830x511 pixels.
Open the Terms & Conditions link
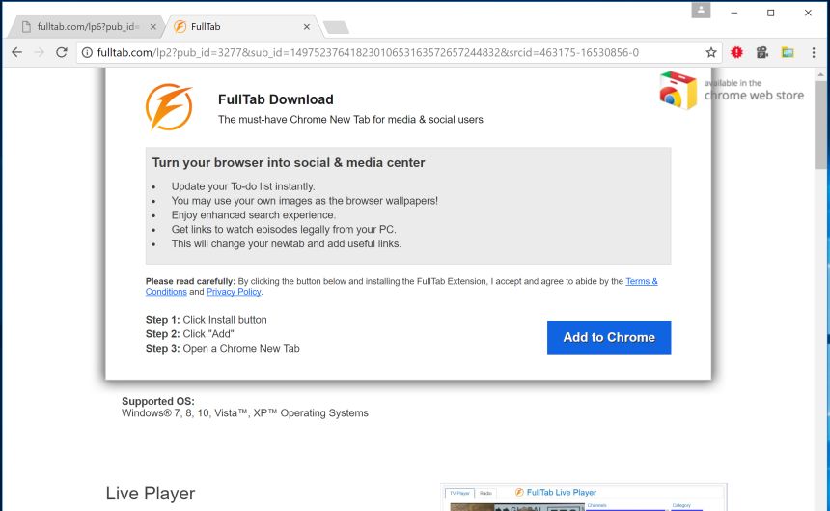tap(641, 281)
